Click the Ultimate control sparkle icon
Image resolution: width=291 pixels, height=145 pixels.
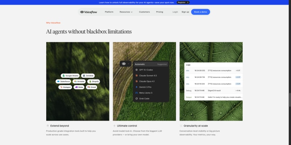click(114, 126)
